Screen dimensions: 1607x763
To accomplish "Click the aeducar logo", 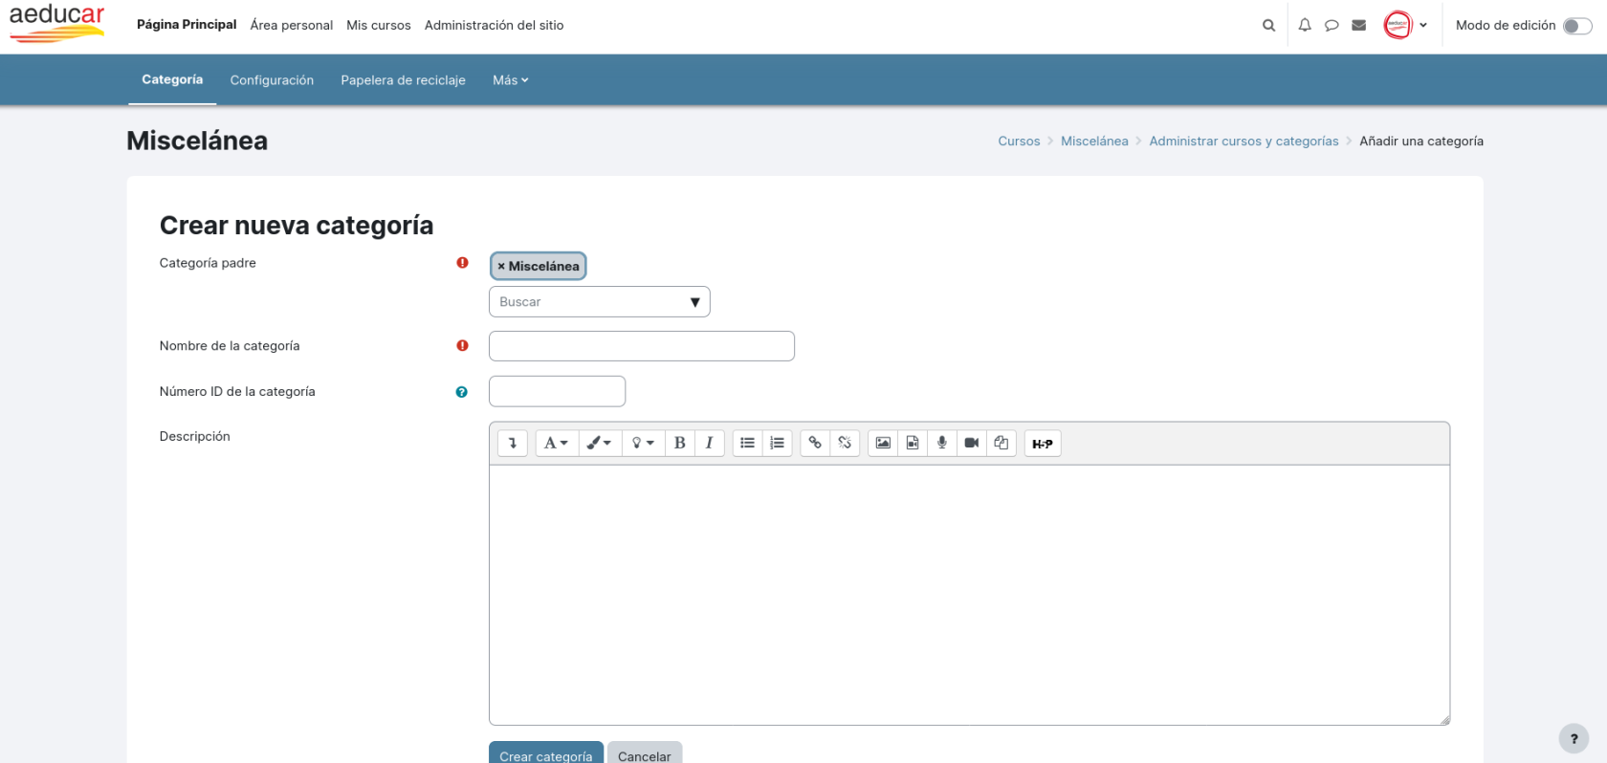I will pos(57,23).
